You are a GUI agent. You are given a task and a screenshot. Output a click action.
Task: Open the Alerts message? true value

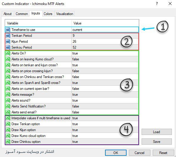105,95
